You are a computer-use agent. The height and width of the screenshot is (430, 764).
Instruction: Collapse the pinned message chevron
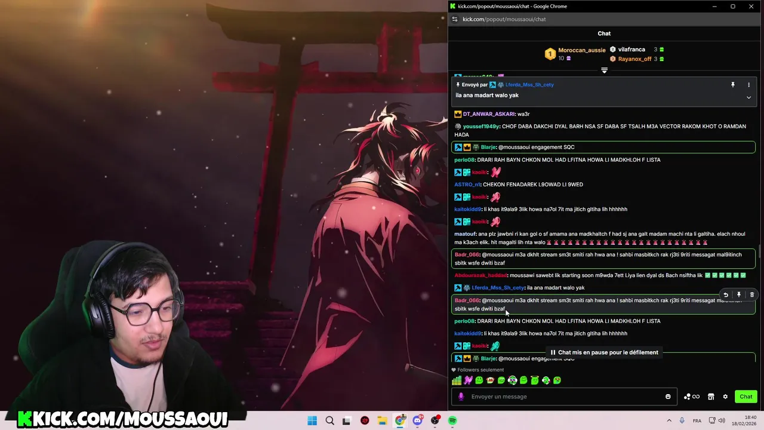(748, 97)
